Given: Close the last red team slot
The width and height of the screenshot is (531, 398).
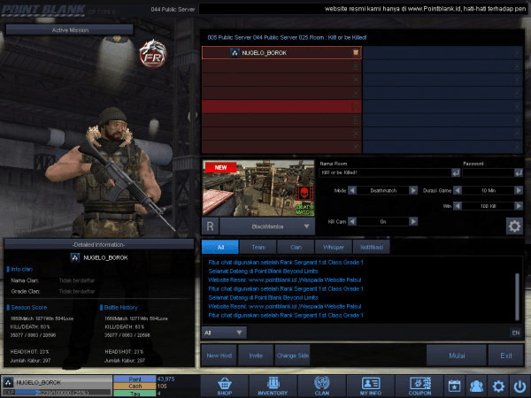Looking at the screenshot, I should (356, 147).
